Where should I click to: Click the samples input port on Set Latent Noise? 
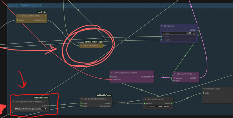(x=174, y=78)
